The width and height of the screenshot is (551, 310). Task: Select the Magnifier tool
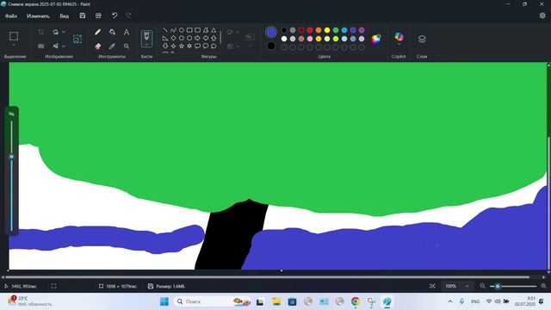[127, 46]
